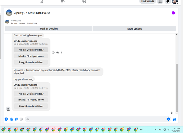Screen dimensions: 183x133
Task: Send 'Sorry, it's not available.' below 'Hey good morning'
Action: click(31, 106)
